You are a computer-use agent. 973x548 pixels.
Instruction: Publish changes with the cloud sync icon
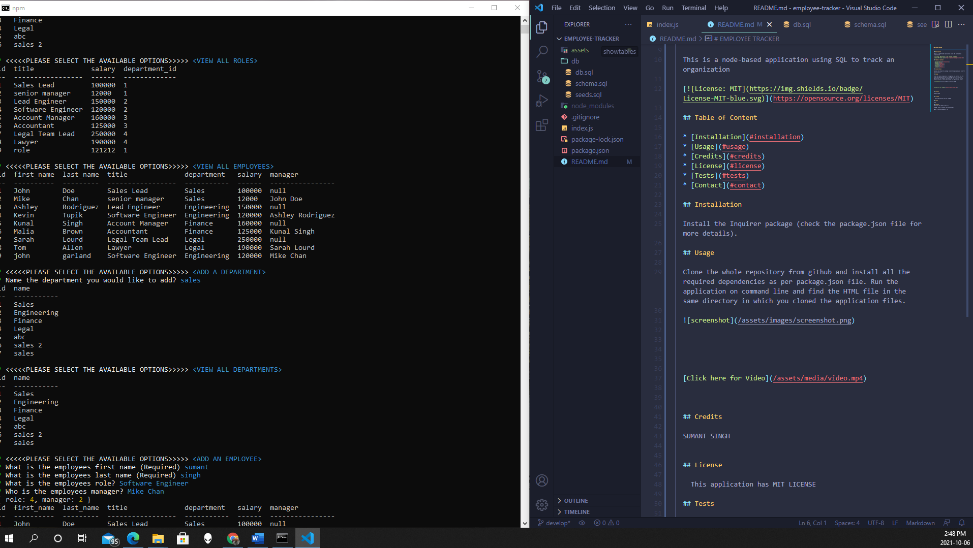tap(582, 523)
